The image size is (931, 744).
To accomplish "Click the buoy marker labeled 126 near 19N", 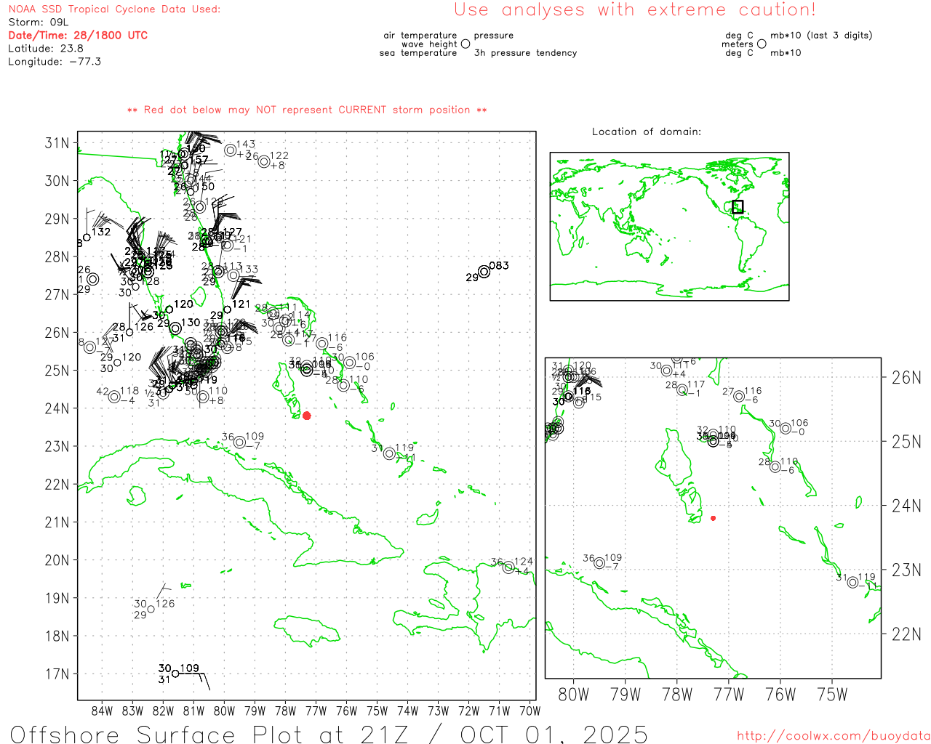I will coord(151,609).
